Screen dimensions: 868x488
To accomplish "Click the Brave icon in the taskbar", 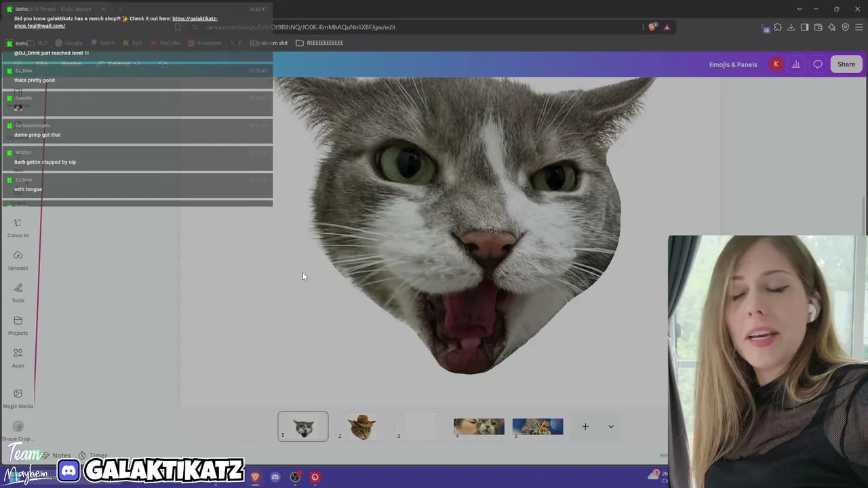I will pos(255,477).
